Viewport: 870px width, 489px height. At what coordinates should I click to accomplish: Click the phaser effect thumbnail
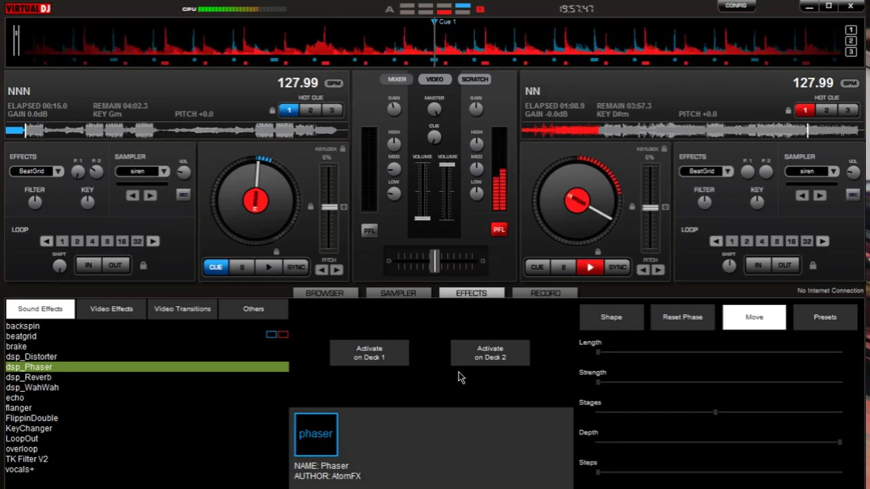pos(316,434)
